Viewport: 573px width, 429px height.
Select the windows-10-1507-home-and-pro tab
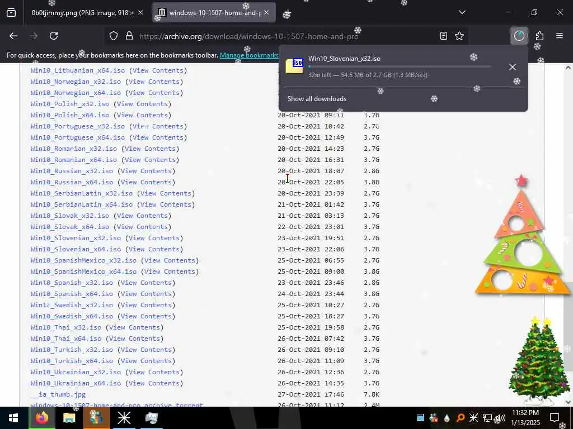214,13
